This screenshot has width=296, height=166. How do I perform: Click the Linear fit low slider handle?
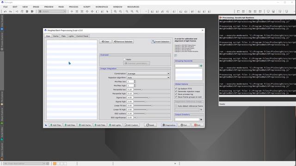[152, 106]
